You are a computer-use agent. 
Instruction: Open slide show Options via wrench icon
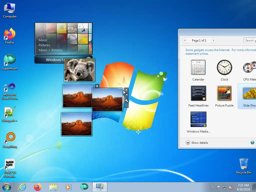pyautogui.click(x=126, y=100)
